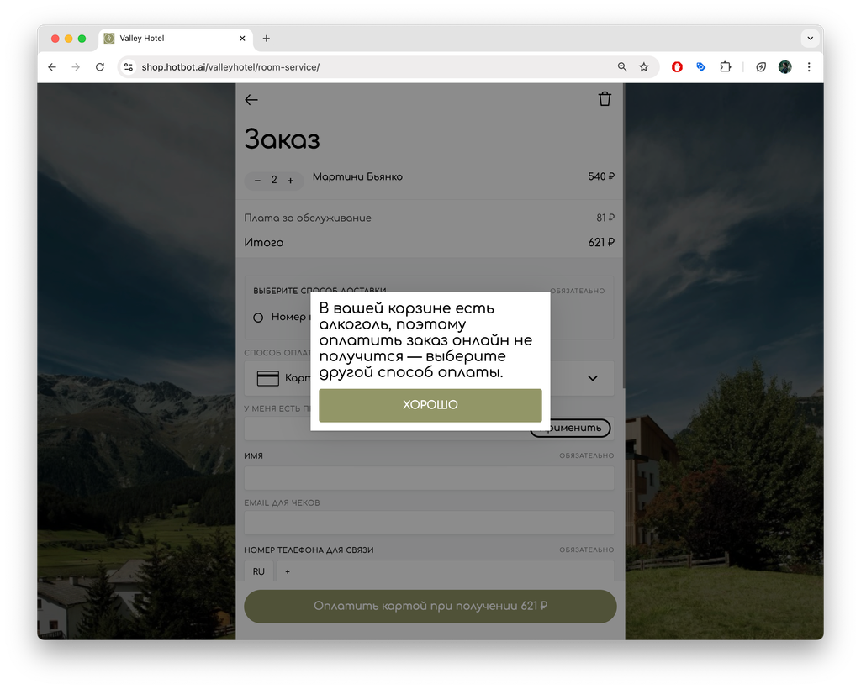This screenshot has height=689, width=861.
Task: Open a new browser tab
Action: (267, 39)
